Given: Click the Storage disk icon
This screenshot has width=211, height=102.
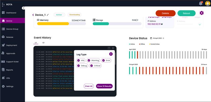Looking at the screenshot, I should click(94, 20).
